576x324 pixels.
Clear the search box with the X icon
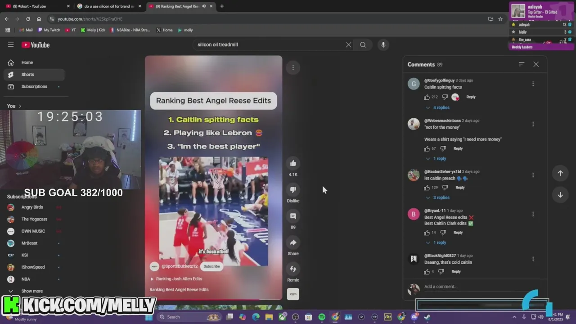tap(348, 45)
